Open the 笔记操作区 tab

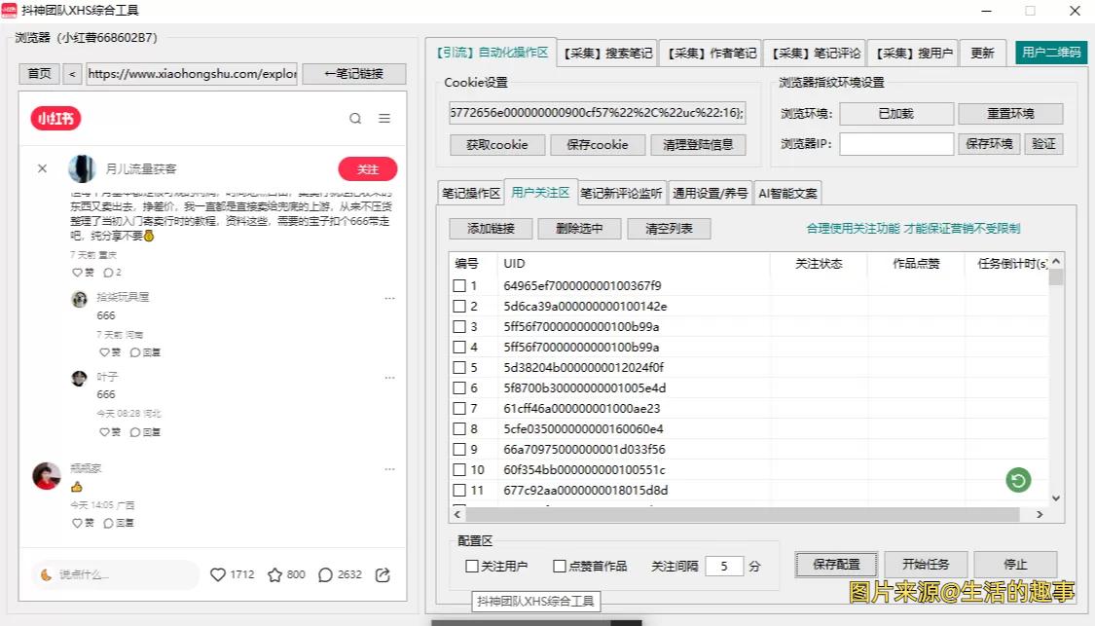coord(470,192)
